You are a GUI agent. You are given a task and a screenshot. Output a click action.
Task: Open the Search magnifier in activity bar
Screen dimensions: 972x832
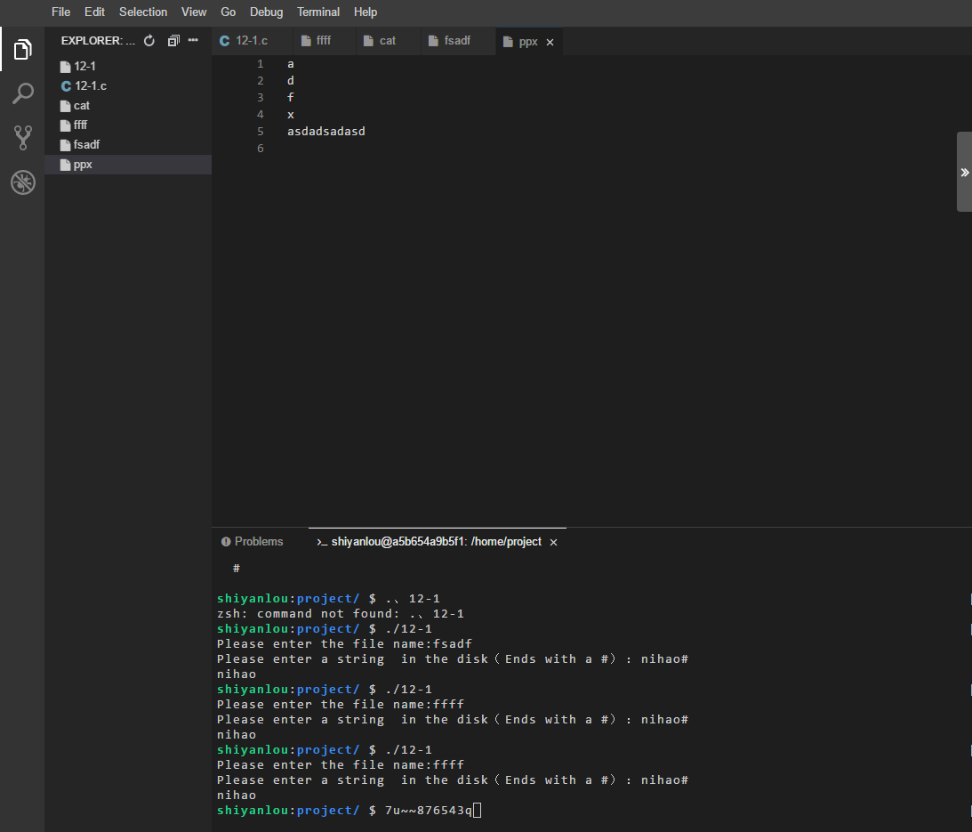[22, 93]
